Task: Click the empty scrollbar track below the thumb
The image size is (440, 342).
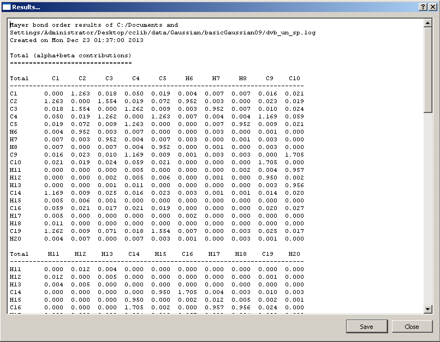Action: pos(428,218)
